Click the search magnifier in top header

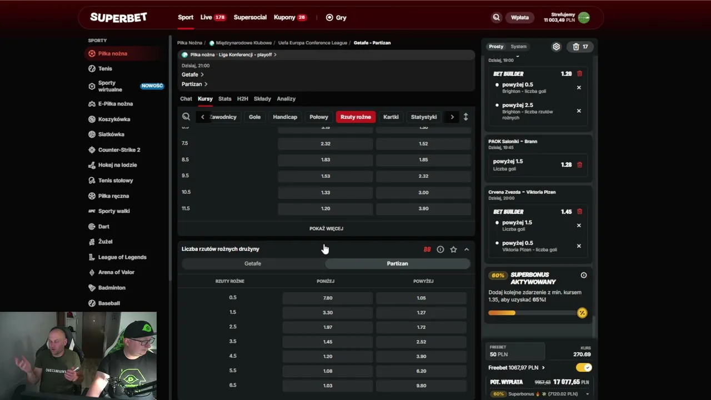(496, 17)
